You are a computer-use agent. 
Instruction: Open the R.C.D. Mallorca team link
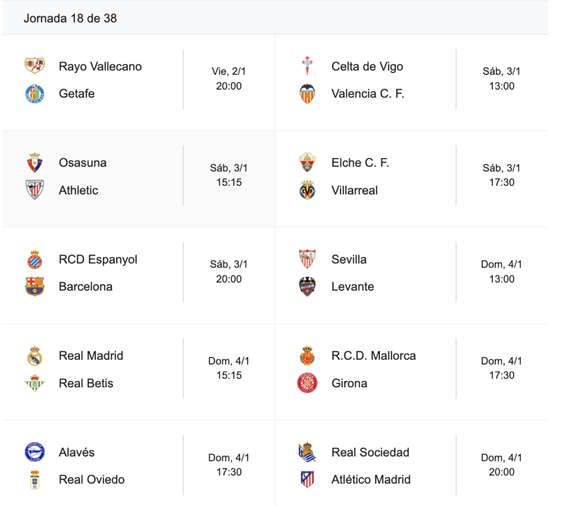(373, 356)
